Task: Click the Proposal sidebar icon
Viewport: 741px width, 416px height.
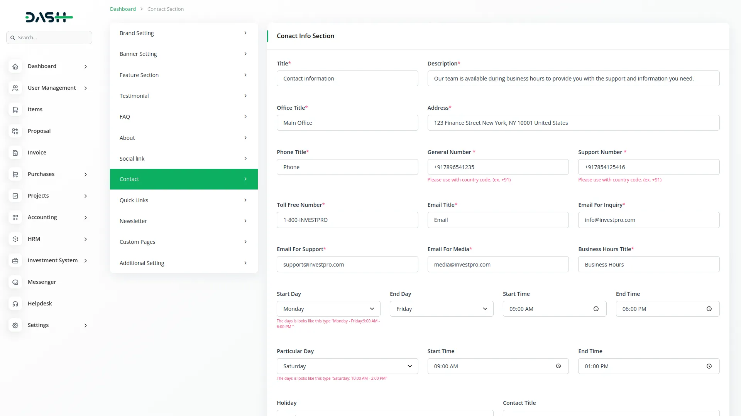Action: [x=15, y=131]
